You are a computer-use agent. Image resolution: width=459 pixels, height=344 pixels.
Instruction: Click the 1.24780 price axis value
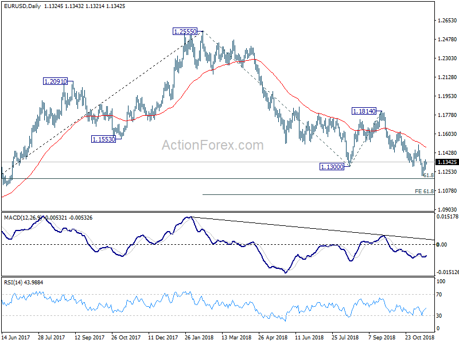447,40
